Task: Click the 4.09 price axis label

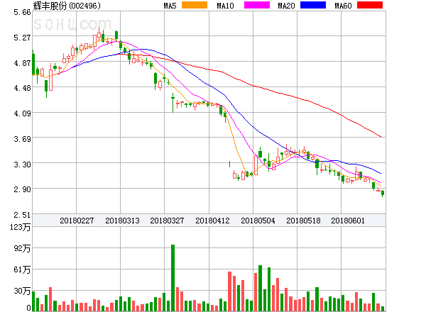Action: coord(22,113)
